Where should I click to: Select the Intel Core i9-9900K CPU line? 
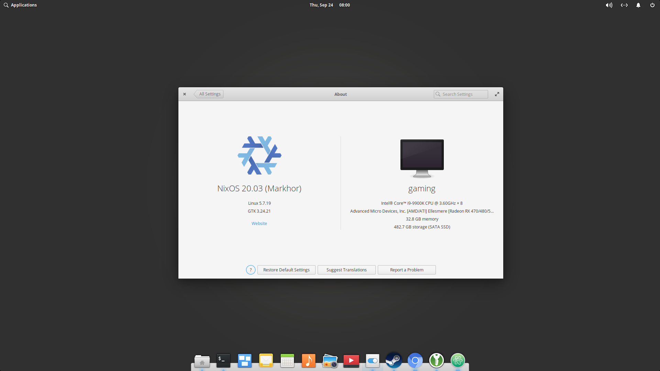click(x=422, y=203)
